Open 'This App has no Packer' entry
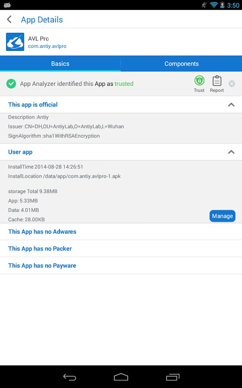 [x=121, y=248]
